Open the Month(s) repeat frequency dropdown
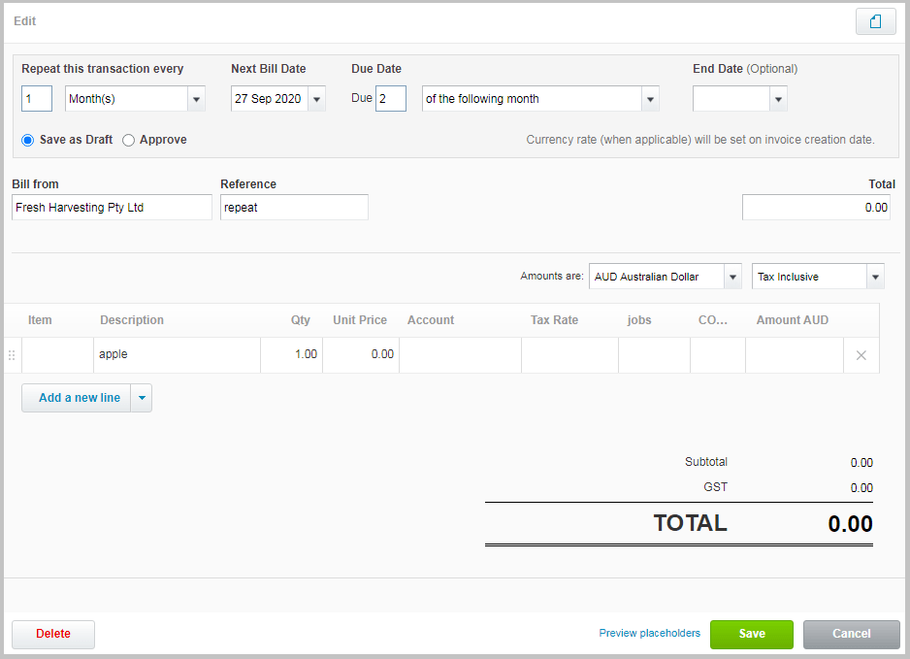The image size is (910, 659). coord(197,98)
